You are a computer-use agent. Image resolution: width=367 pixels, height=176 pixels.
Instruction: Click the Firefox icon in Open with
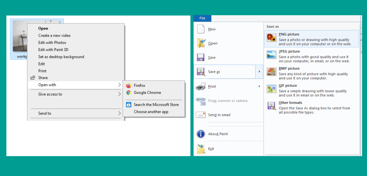129,86
